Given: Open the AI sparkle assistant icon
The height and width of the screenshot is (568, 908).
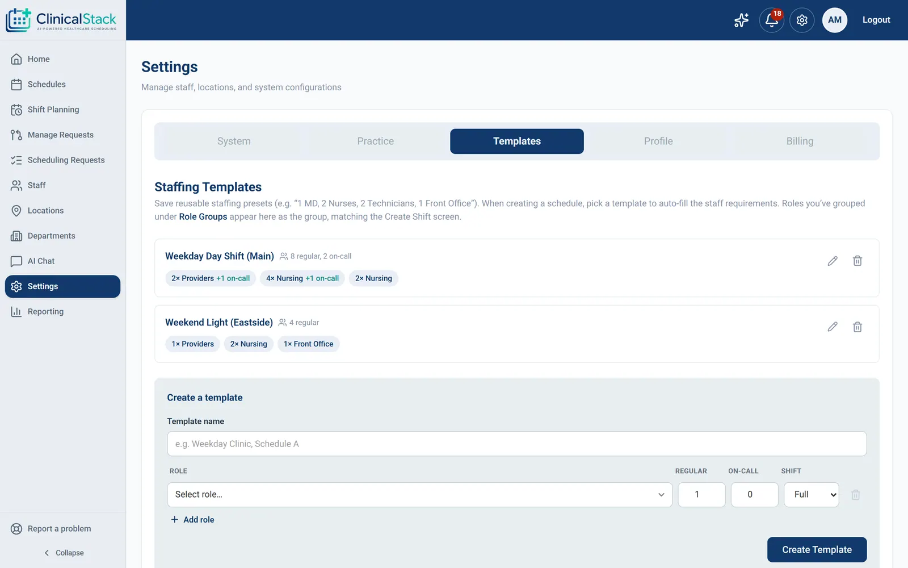Looking at the screenshot, I should [x=741, y=20].
